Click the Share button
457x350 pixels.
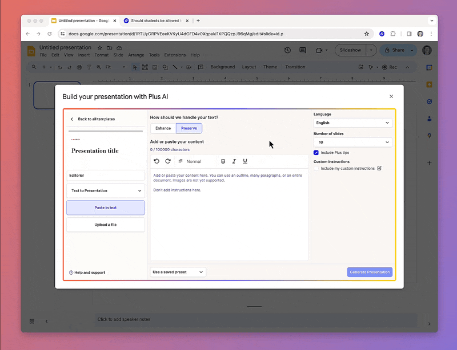[x=395, y=50]
